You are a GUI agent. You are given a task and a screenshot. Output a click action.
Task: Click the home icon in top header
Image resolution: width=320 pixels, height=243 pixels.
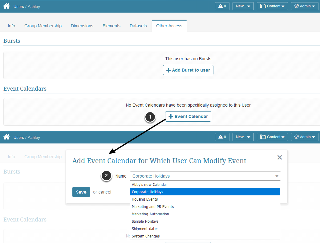(x=6, y=6)
